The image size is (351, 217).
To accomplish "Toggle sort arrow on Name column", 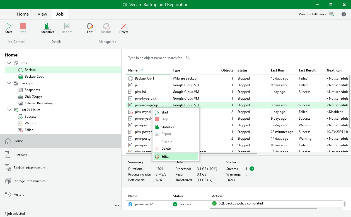I will 142,70.
